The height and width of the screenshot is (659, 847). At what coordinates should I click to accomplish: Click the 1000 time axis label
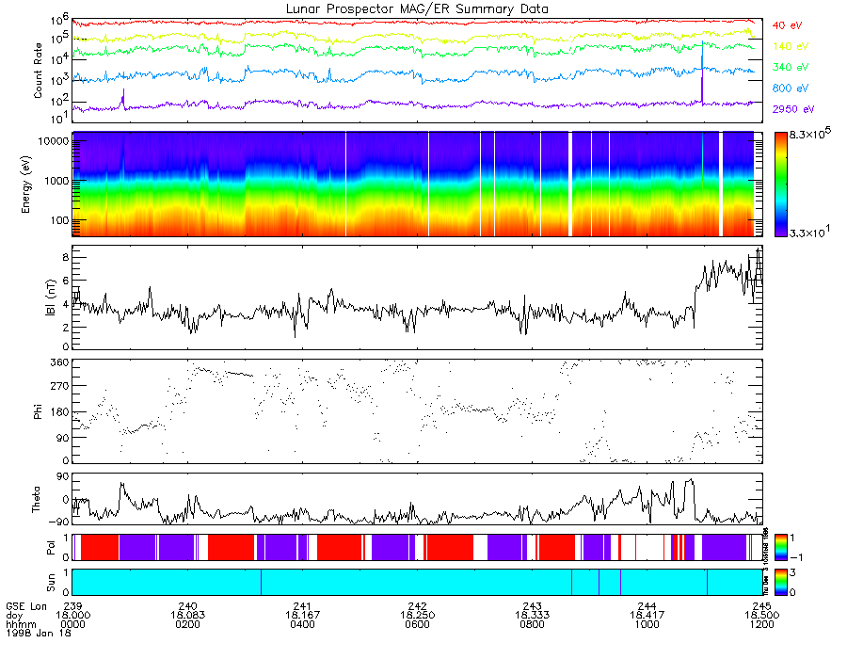click(x=647, y=624)
